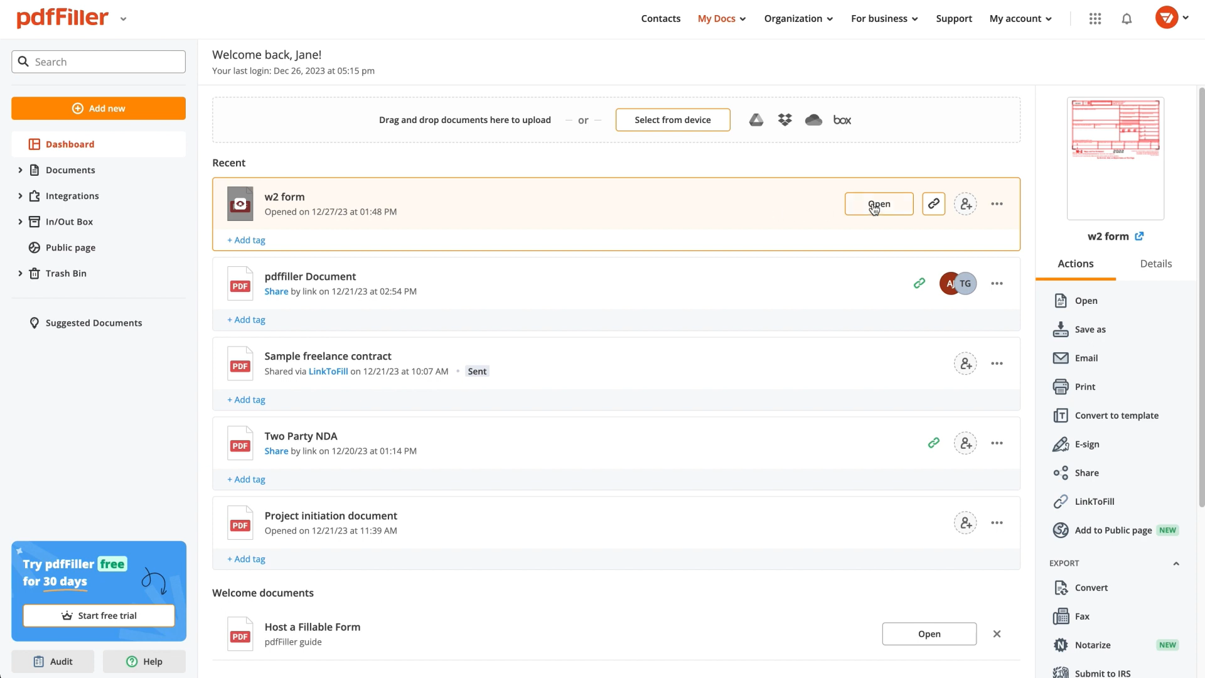
Task: Click the Search input field
Action: coord(99,62)
